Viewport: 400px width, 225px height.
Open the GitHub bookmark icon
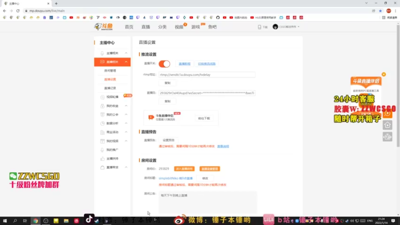tap(217, 17)
